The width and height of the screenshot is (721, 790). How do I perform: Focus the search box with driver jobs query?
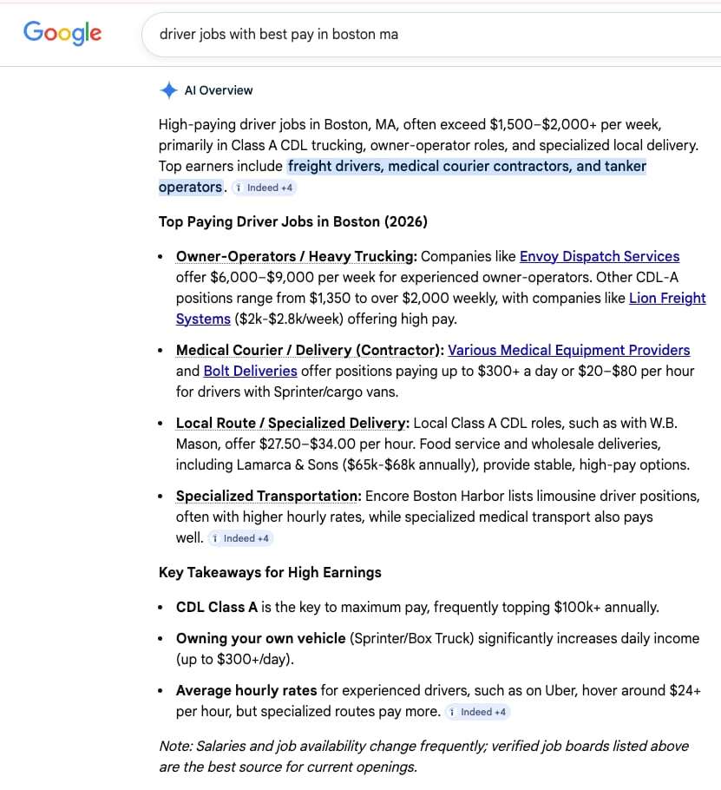(416, 35)
